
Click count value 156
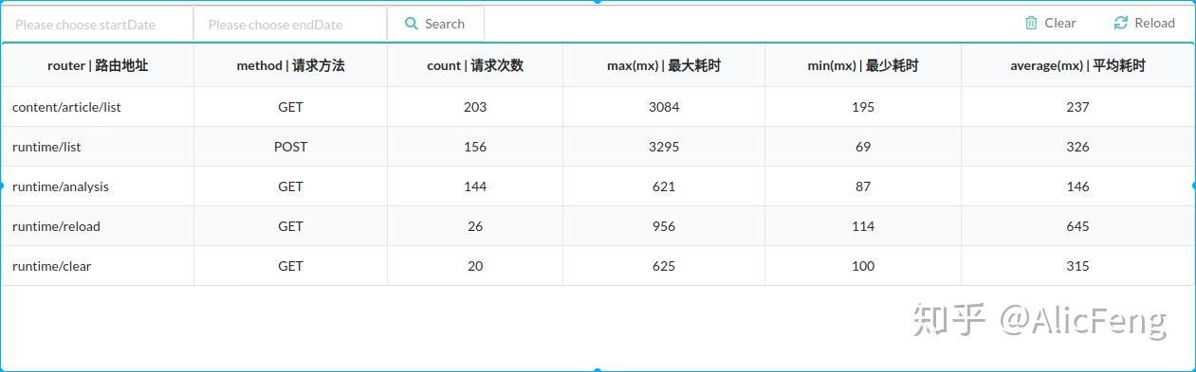point(475,147)
